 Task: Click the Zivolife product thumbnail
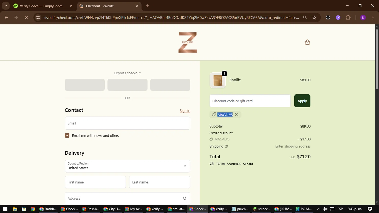point(218,80)
